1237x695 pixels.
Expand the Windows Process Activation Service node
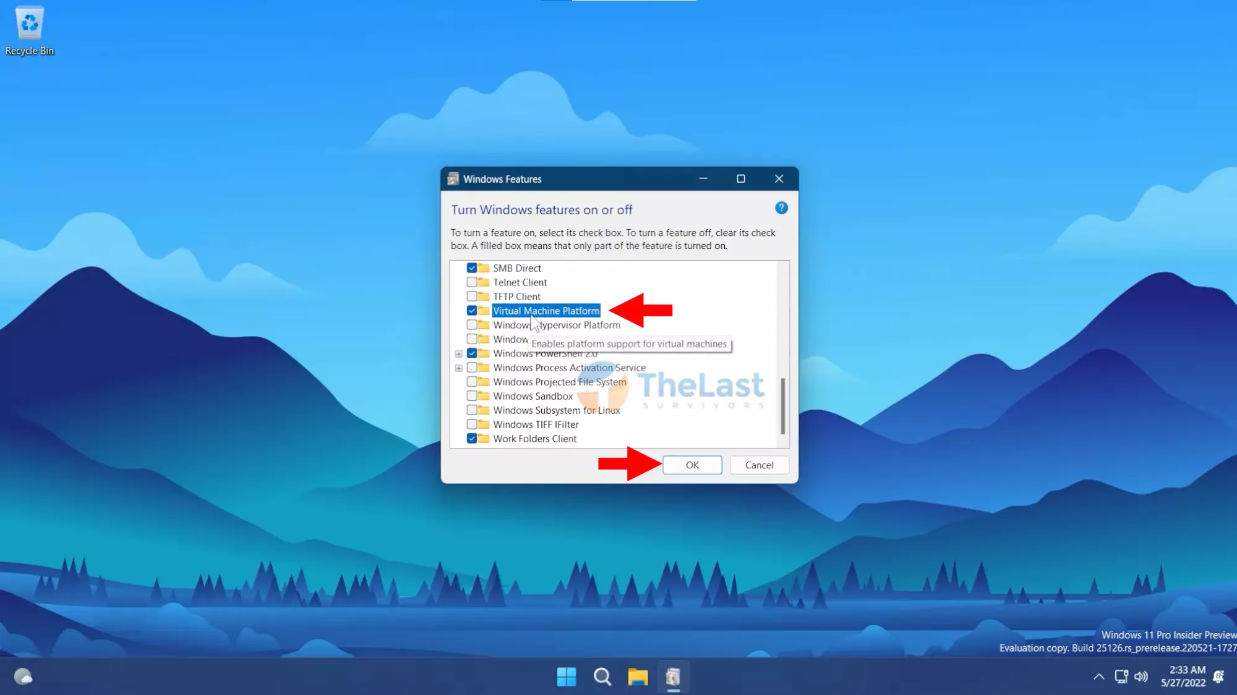[458, 368]
